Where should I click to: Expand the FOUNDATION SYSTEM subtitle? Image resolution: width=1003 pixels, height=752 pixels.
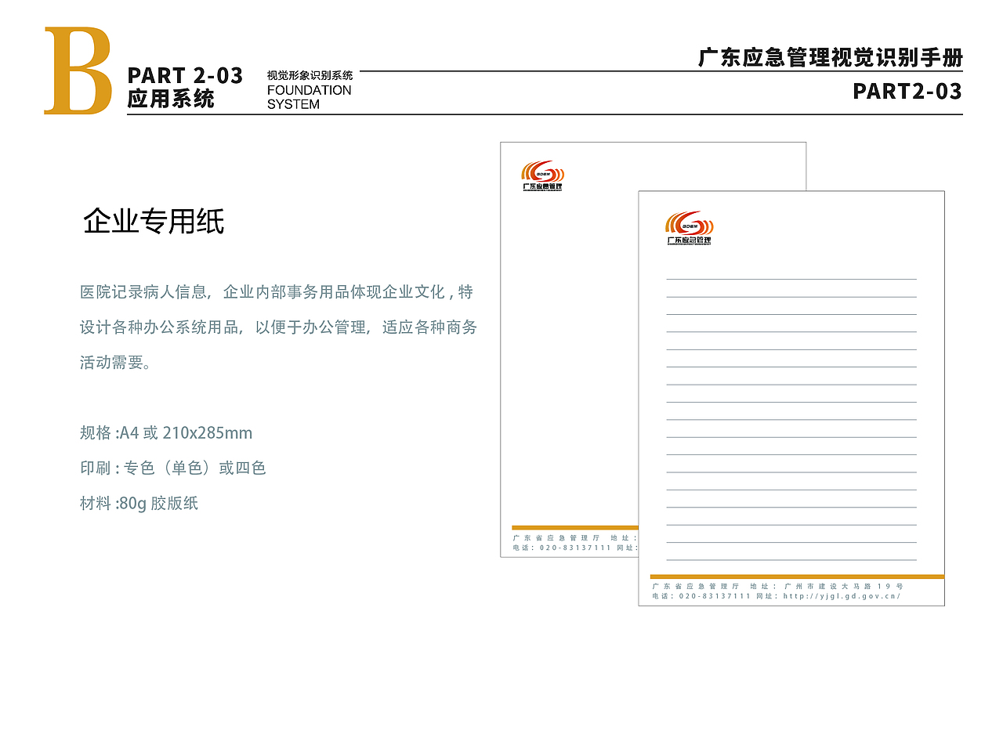point(308,96)
